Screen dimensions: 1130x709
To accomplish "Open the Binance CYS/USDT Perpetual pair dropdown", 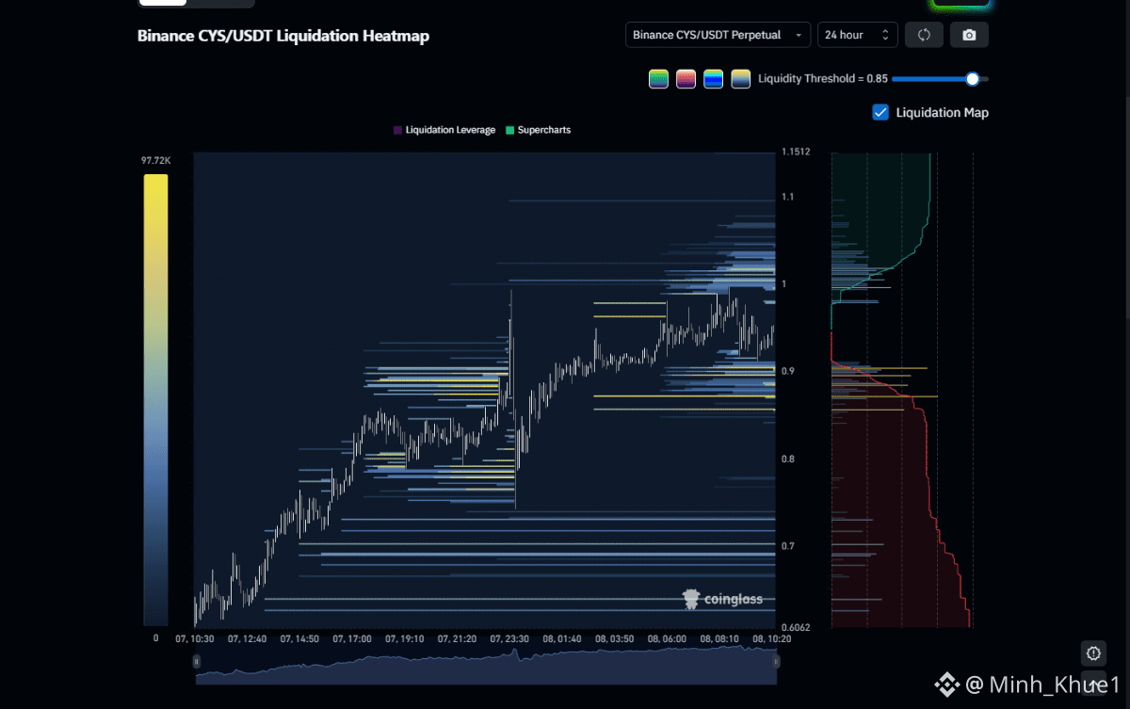I will tap(718, 35).
